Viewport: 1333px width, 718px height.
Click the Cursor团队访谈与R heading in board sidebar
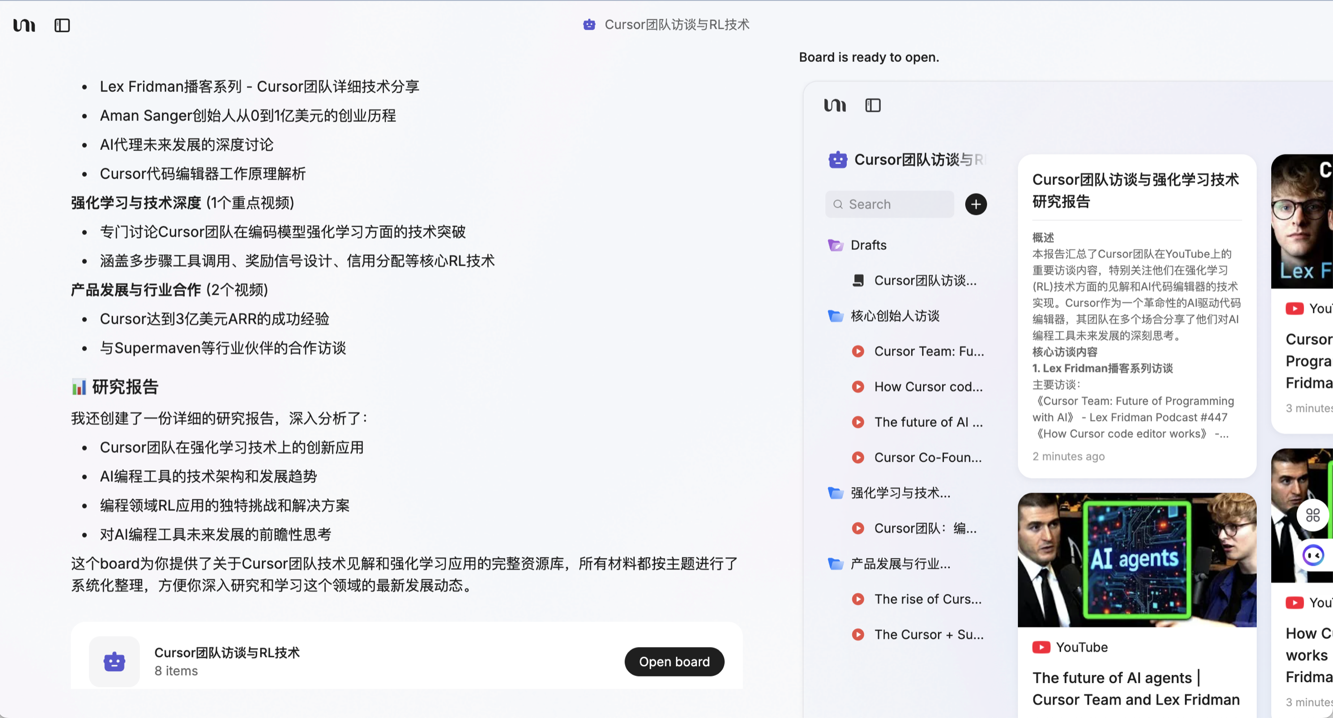point(920,160)
